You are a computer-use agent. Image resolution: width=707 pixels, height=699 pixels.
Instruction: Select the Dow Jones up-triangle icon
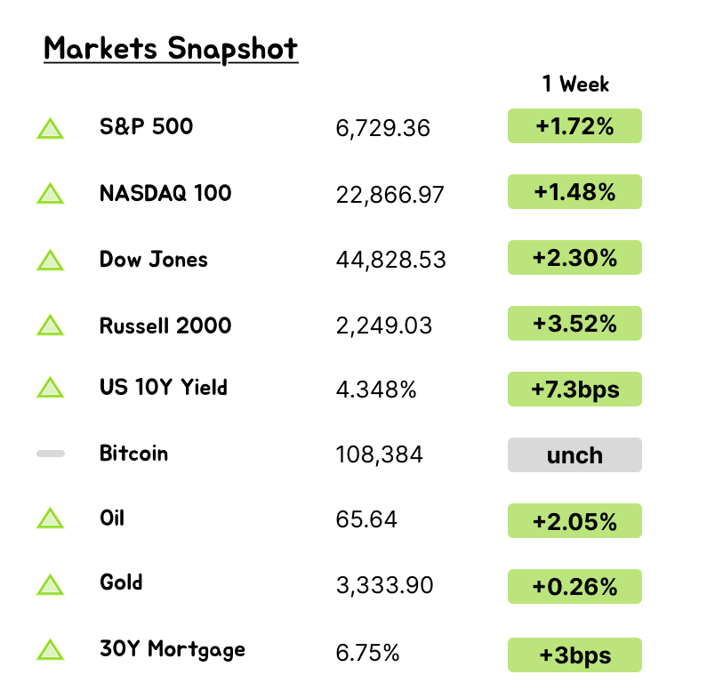(51, 261)
